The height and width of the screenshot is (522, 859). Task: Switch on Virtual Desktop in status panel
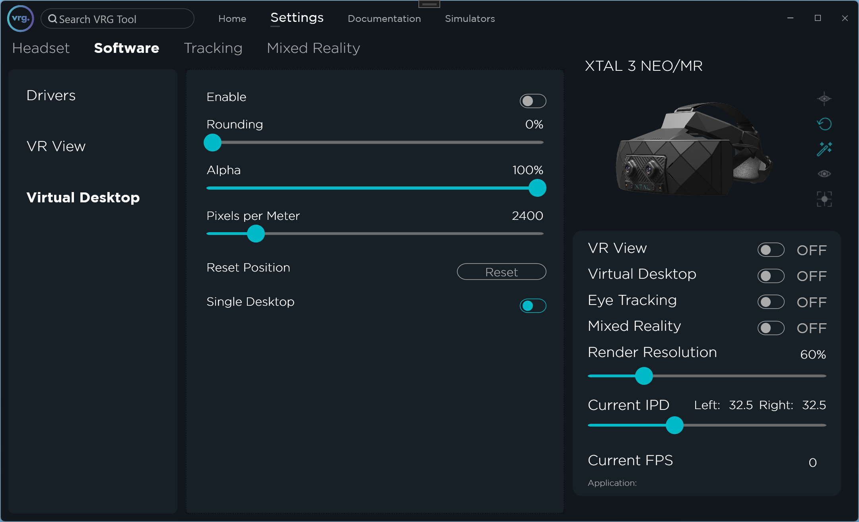coord(771,276)
